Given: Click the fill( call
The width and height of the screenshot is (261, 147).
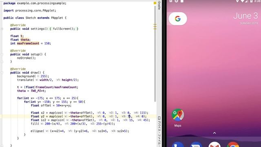Looking at the screenshot, I should click(x=35, y=124).
